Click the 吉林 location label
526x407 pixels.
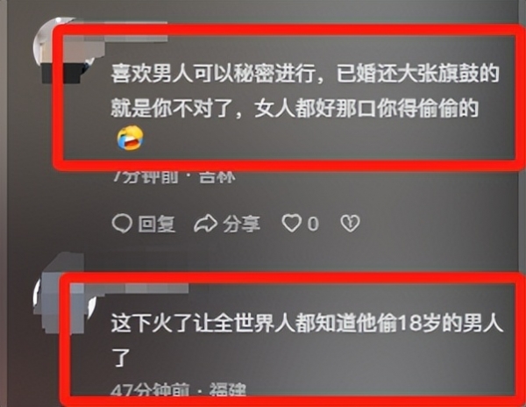217,177
